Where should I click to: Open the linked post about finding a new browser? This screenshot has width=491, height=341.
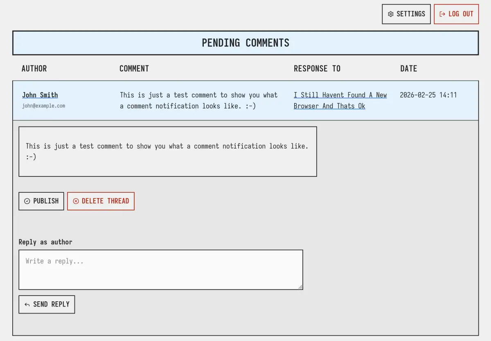(340, 100)
